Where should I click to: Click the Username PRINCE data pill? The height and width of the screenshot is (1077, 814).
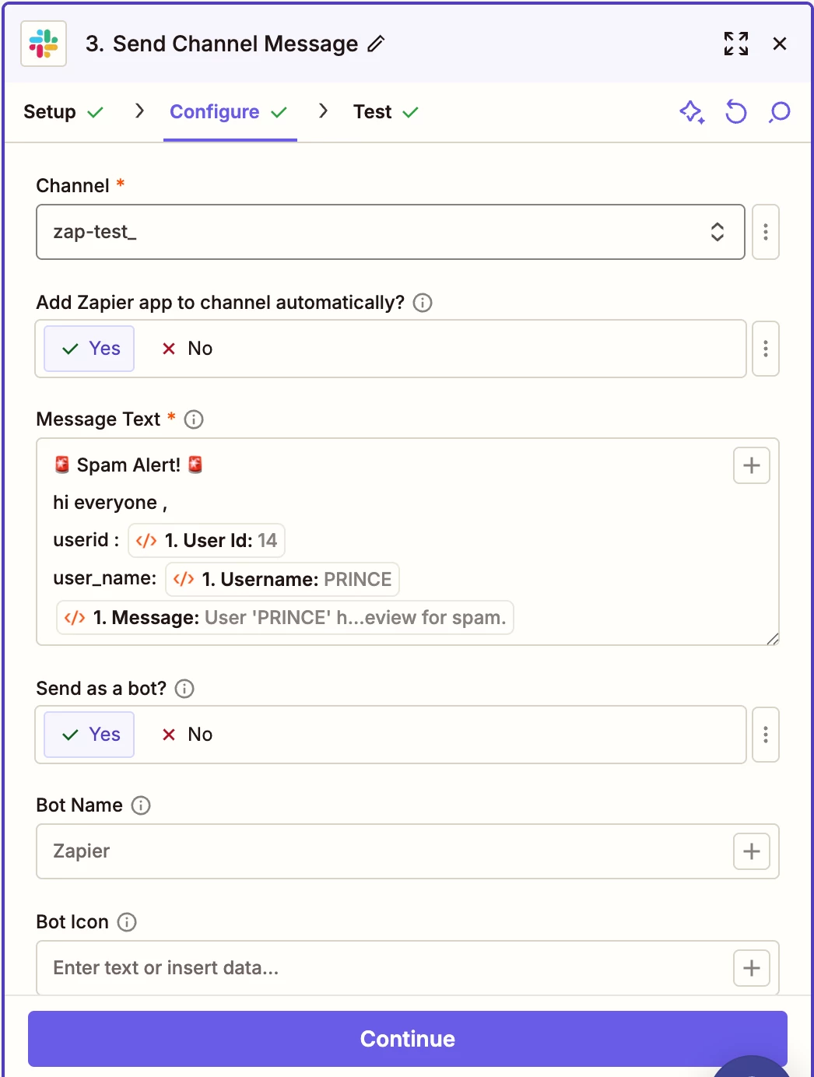point(282,580)
